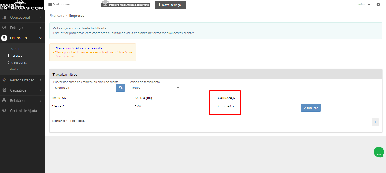Open Central de Ajuda menu item
This screenshot has height=173, width=386.
(23, 111)
